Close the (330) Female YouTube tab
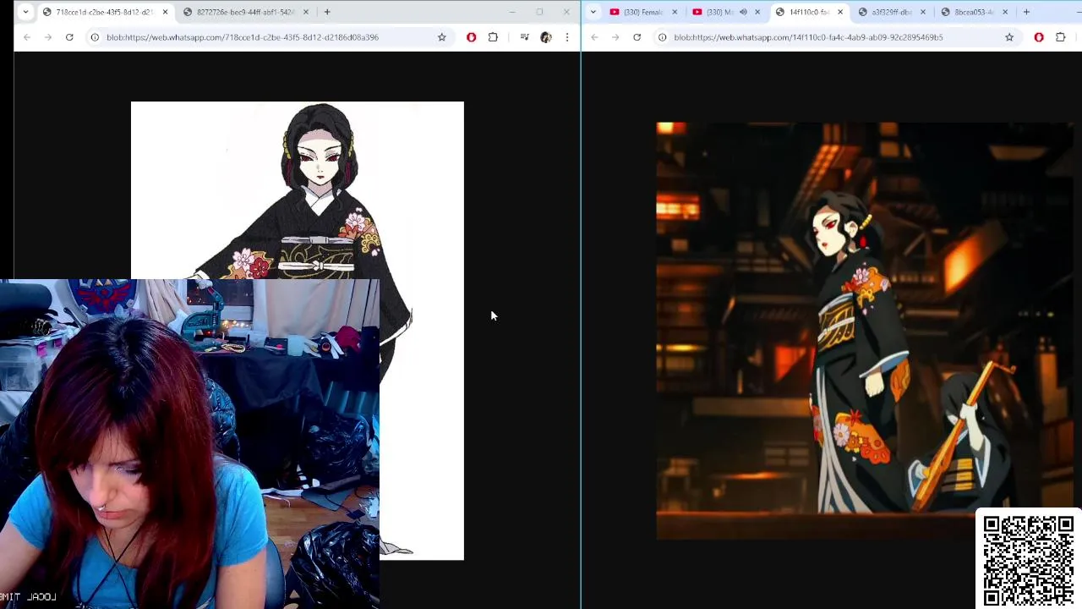This screenshot has width=1082, height=609. (675, 12)
